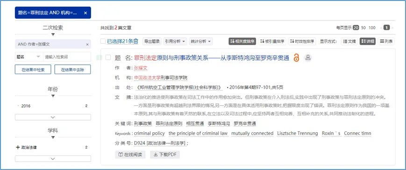Viewport: 406px width, 170px height.
Task: Check the article result checkbox
Action: pos(108,58)
